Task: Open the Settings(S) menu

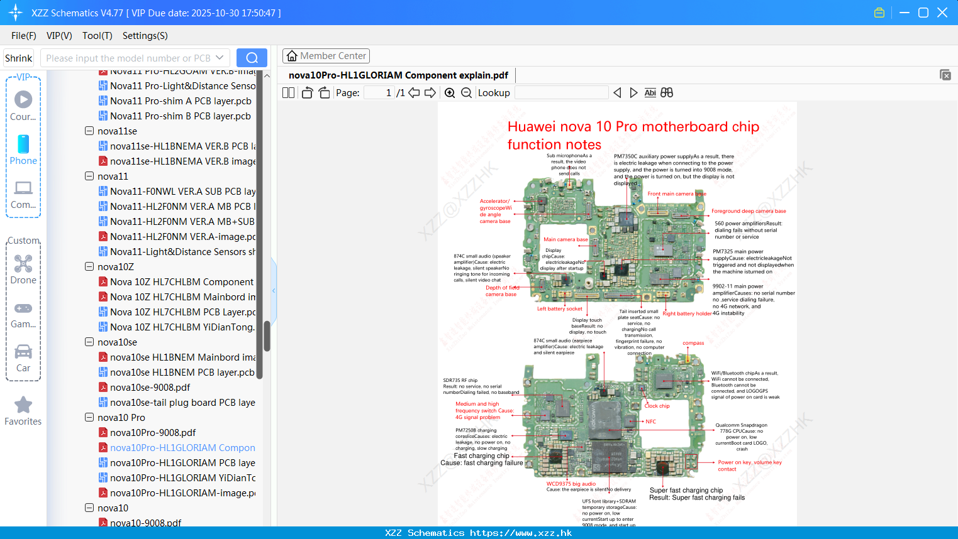Action: click(x=145, y=36)
